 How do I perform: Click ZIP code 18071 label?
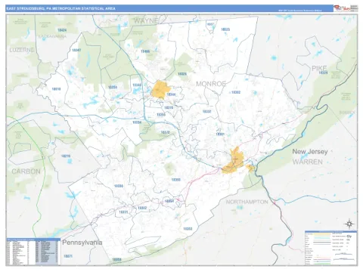pos(68,256)
